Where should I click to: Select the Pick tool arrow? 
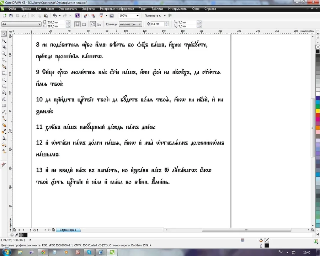[4, 34]
